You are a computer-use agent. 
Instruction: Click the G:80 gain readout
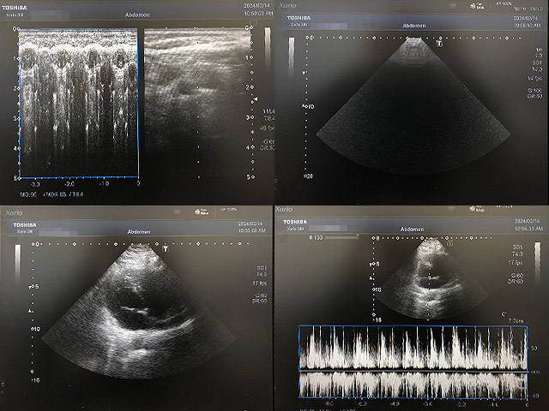pyautogui.click(x=261, y=295)
